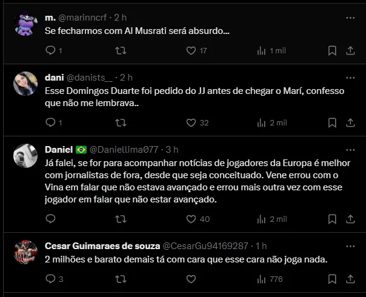Click the 3 h timestamp on Daniel's tweet
Screen dimensions: 366x297
[x=172, y=149]
